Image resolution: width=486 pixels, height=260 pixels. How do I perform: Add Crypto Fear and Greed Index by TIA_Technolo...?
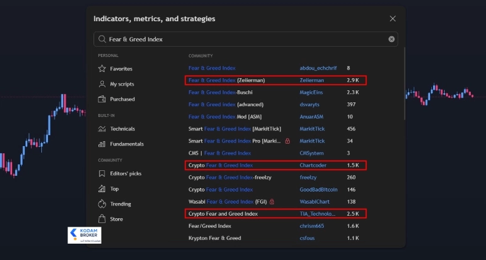(223, 213)
